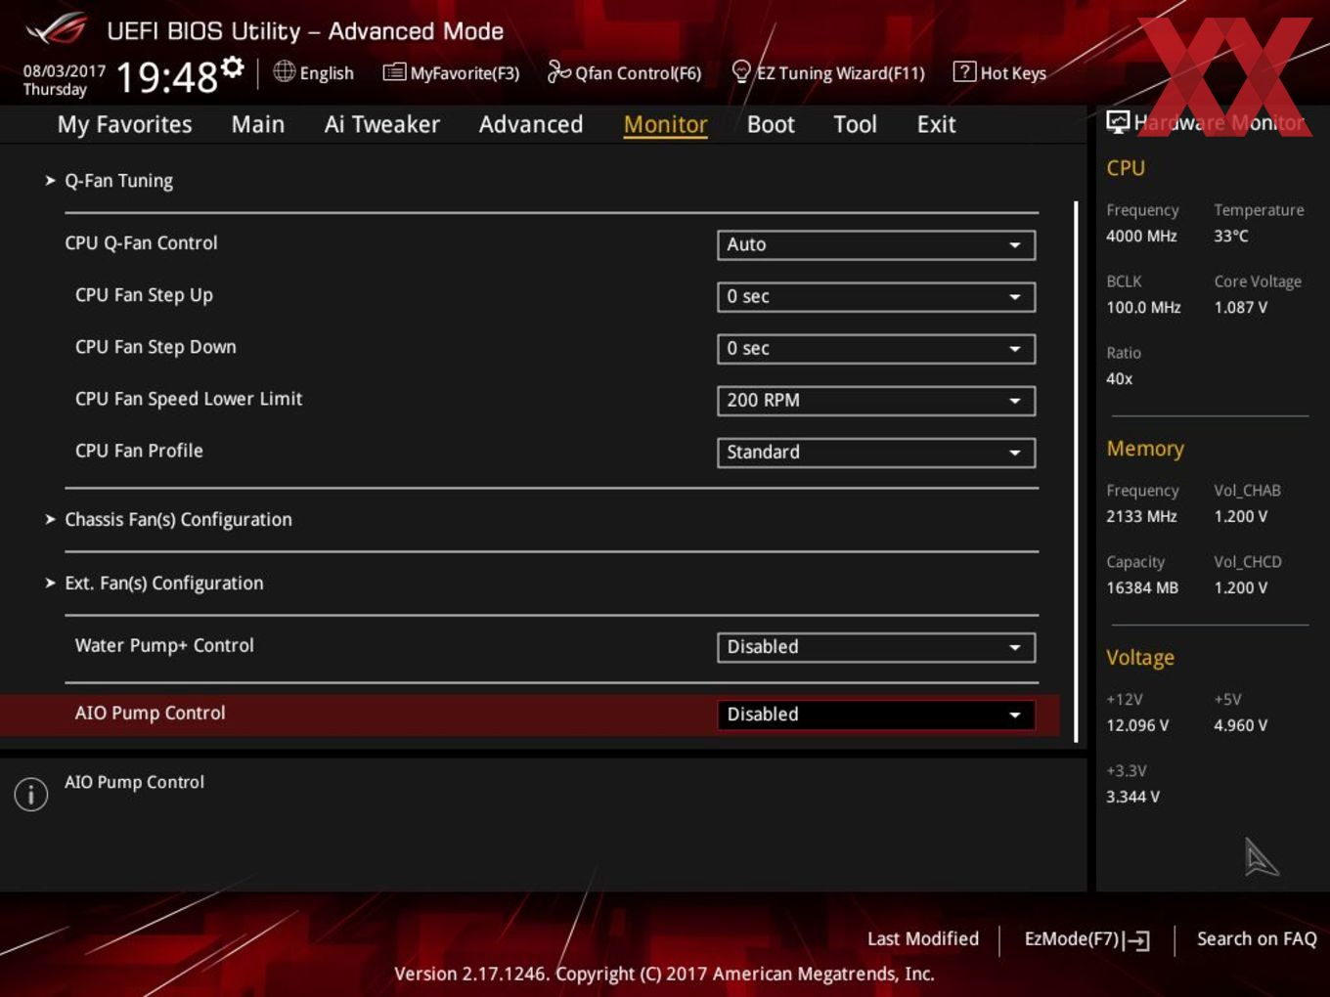The image size is (1330, 997).
Task: Click the EzMode exit arrow icon
Action: (x=1137, y=940)
